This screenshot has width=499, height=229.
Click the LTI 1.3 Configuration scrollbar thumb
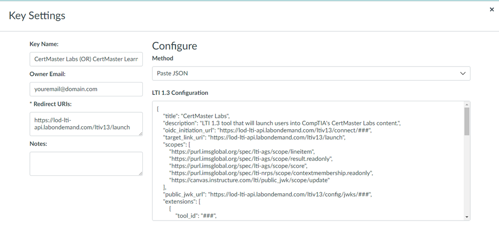click(x=467, y=121)
